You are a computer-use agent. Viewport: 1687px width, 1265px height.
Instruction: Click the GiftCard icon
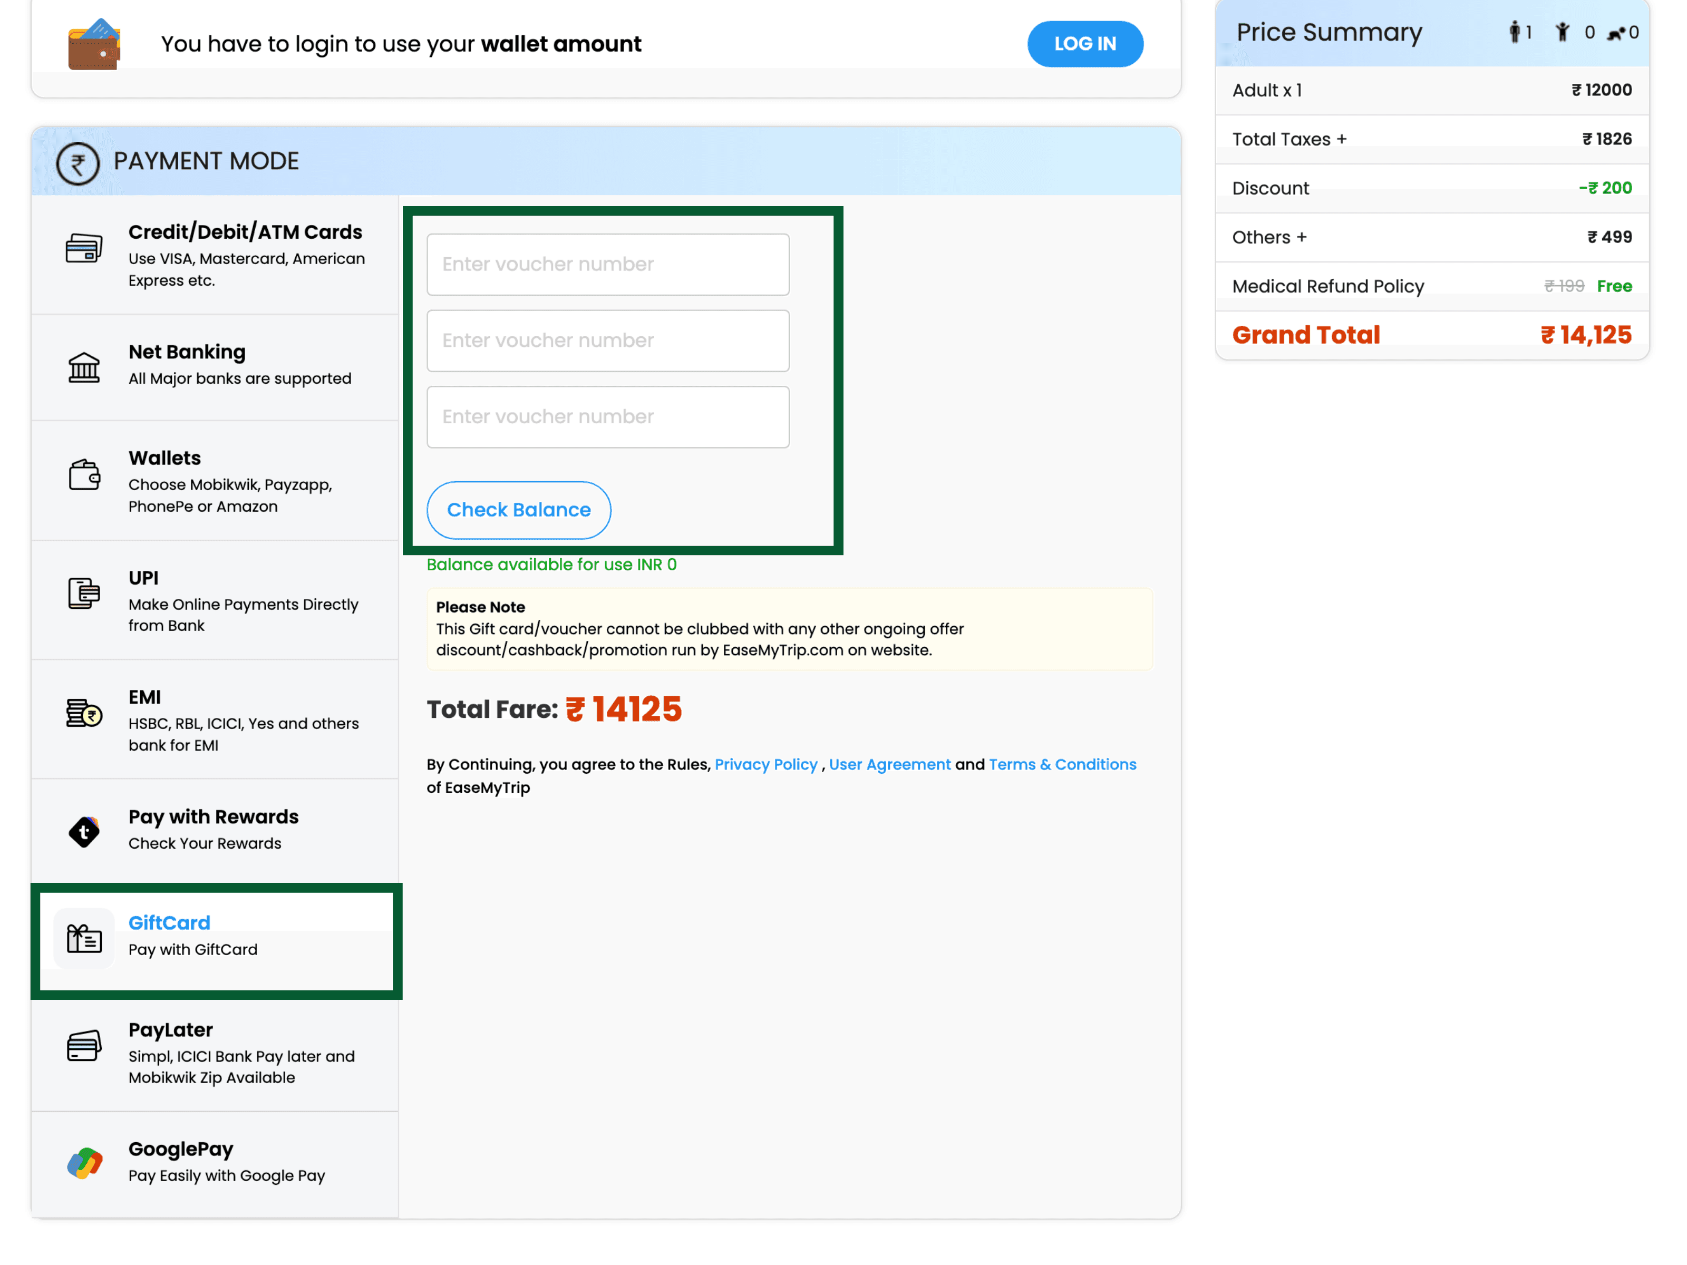84,938
